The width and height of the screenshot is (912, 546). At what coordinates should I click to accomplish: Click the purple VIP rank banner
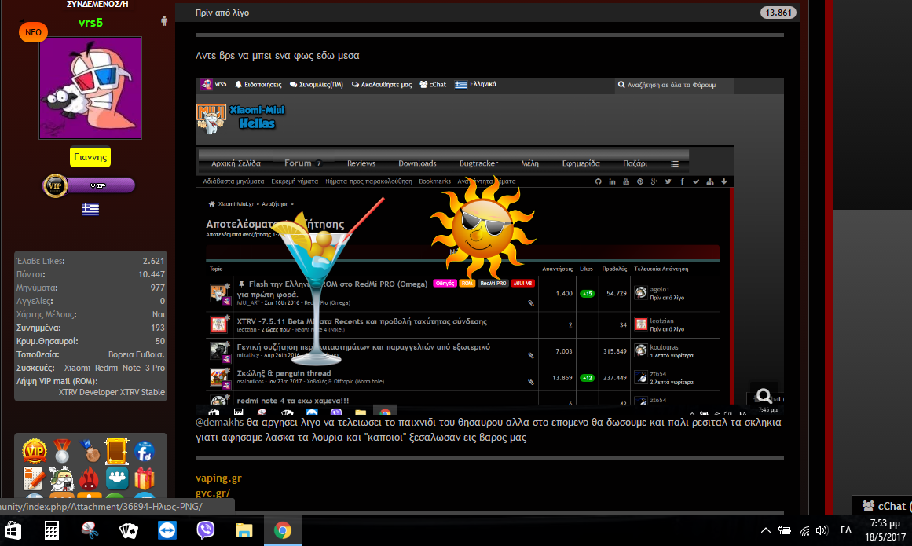click(x=89, y=185)
